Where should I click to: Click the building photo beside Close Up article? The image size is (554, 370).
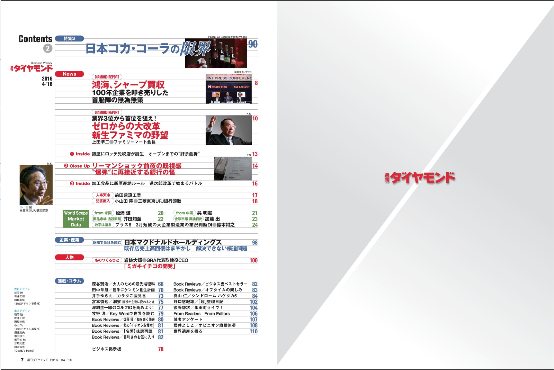click(233, 168)
